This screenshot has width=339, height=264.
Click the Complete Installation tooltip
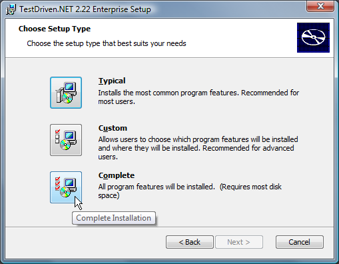coord(114,218)
